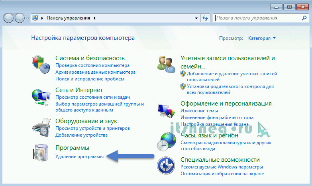312x186 pixels.
Task: Open recent pages dropdown next to Forward
Action: point(27,18)
